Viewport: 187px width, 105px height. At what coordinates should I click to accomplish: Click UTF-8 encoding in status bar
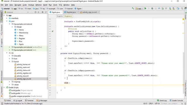pyautogui.click(x=157, y=104)
